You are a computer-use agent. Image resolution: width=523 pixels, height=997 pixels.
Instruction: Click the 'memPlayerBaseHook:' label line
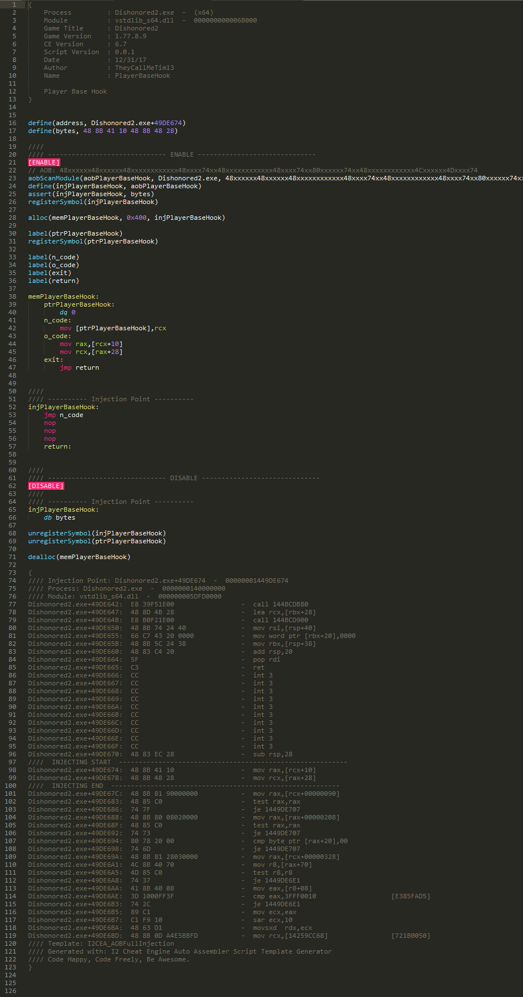pos(64,296)
